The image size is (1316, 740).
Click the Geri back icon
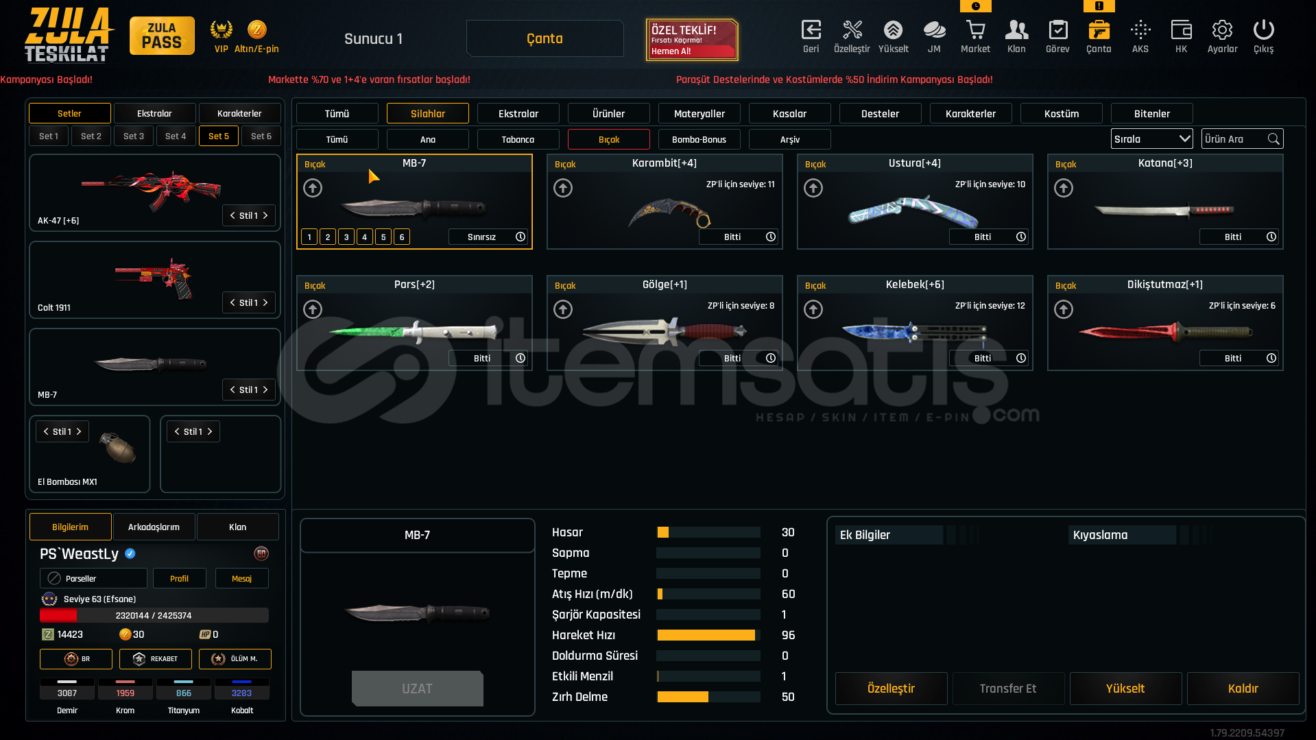pos(811,30)
